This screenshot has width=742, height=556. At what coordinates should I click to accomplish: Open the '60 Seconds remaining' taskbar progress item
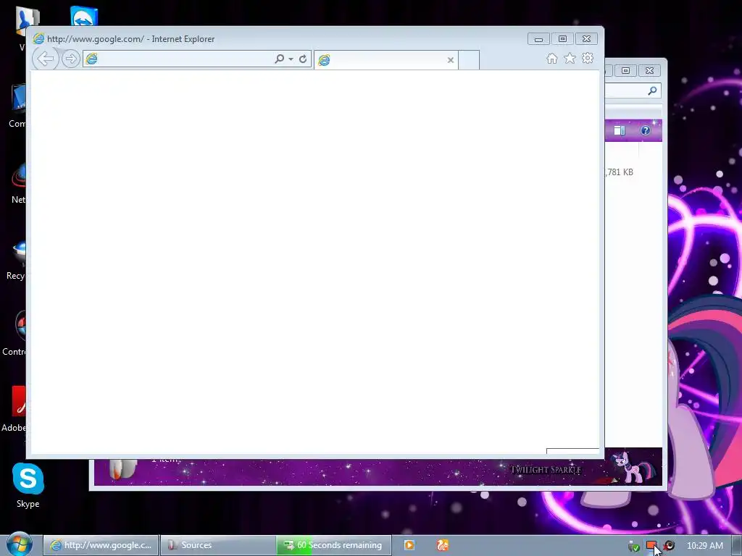point(334,545)
